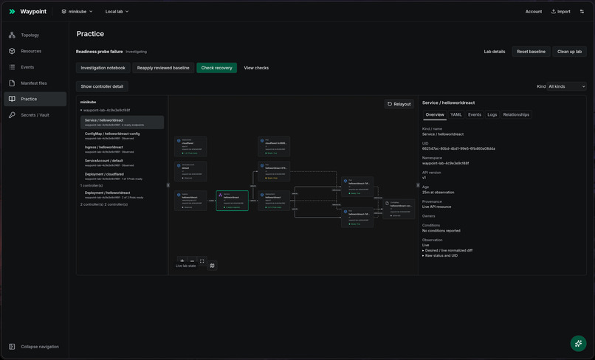Expand Desired / live normalized diff
This screenshot has width=595, height=360.
447,250
